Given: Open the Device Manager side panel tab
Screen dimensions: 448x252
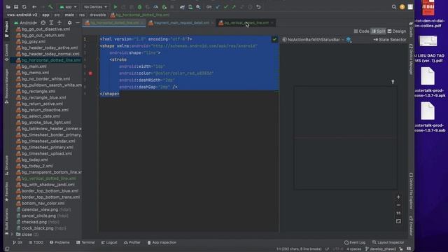Looking at the screenshot, I should (411, 59).
